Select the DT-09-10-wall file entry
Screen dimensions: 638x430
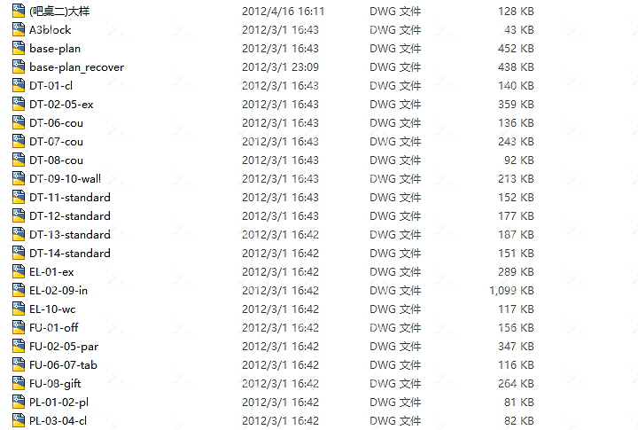pyautogui.click(x=65, y=179)
